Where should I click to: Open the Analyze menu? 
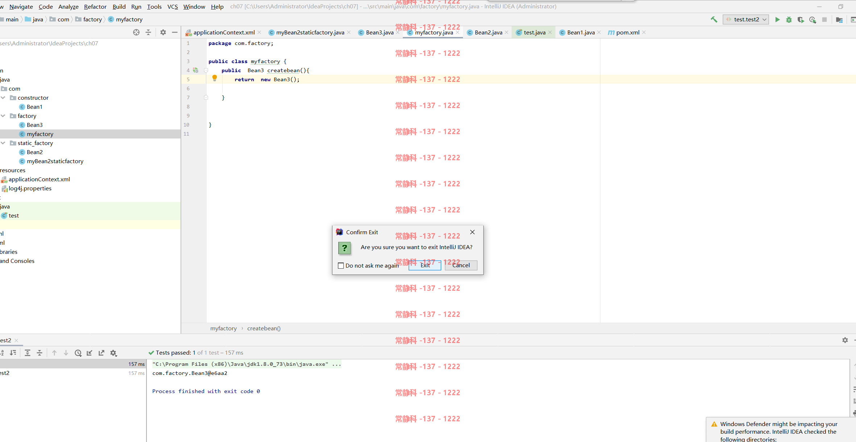point(69,7)
